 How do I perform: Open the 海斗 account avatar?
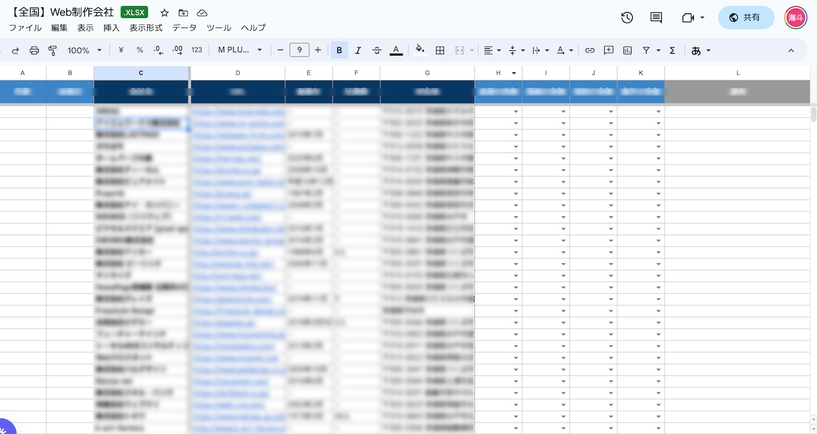coord(796,17)
